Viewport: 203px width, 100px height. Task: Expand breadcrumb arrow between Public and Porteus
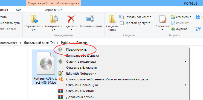(x=73, y=43)
